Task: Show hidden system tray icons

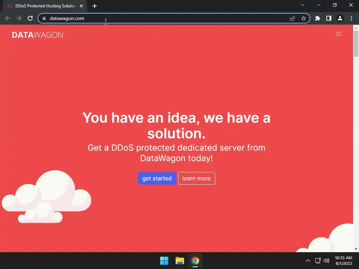Action: pyautogui.click(x=308, y=261)
